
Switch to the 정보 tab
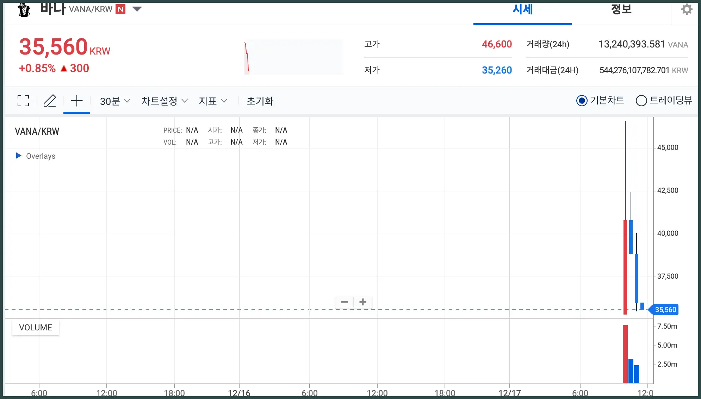point(621,10)
